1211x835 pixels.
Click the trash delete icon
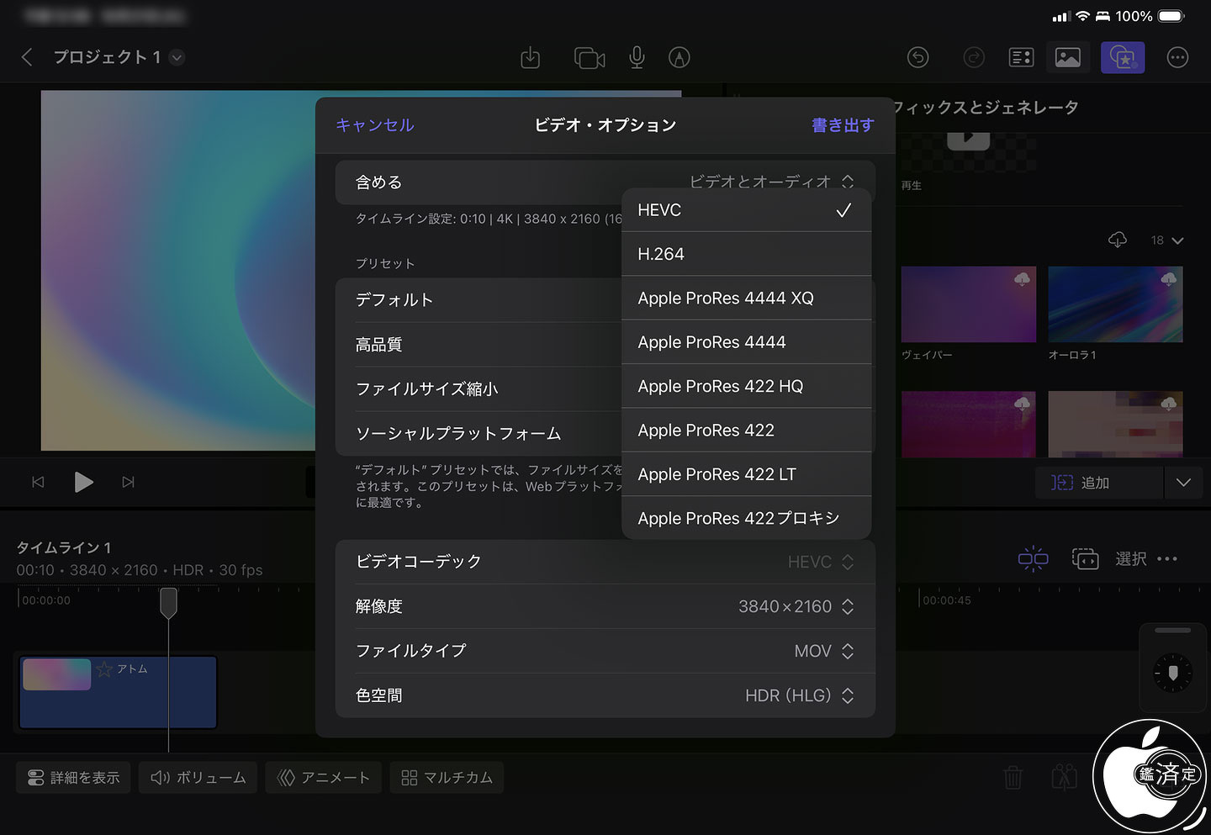tap(1013, 777)
